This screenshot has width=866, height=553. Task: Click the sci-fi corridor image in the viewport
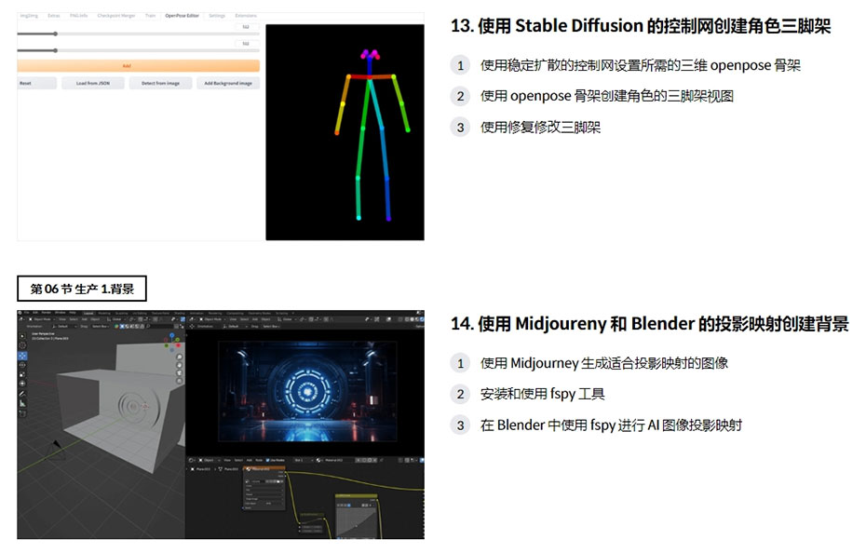[307, 391]
